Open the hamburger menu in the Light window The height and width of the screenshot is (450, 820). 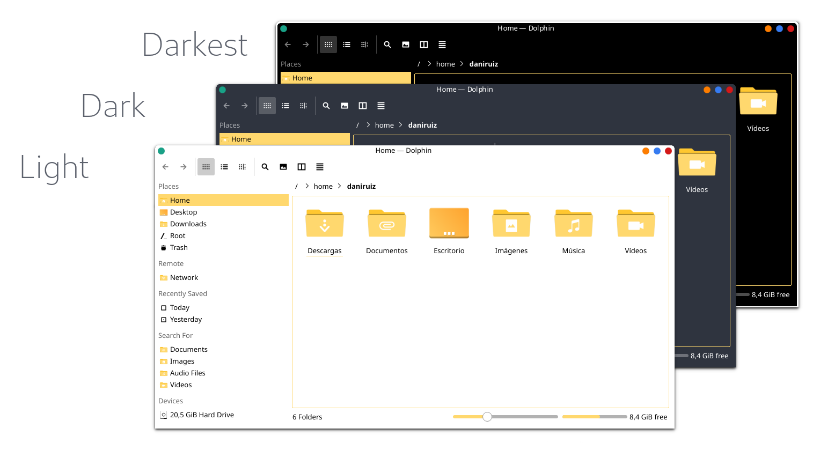click(x=320, y=167)
